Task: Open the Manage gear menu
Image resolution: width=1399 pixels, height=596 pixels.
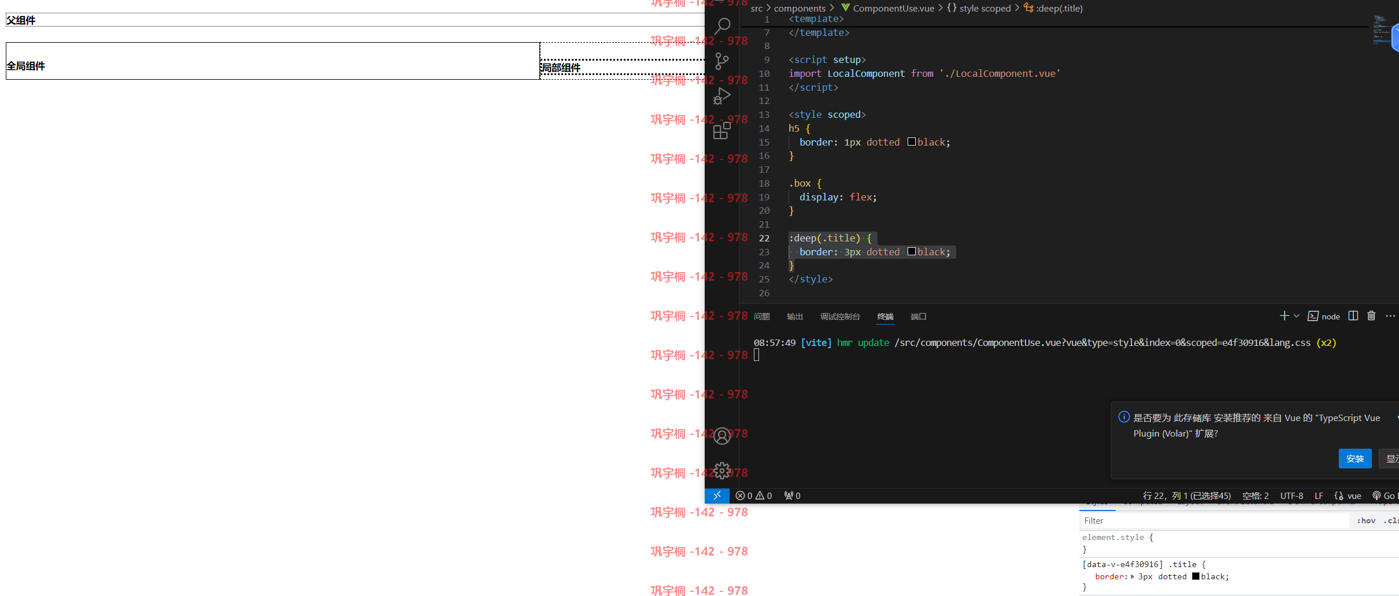Action: coord(722,471)
